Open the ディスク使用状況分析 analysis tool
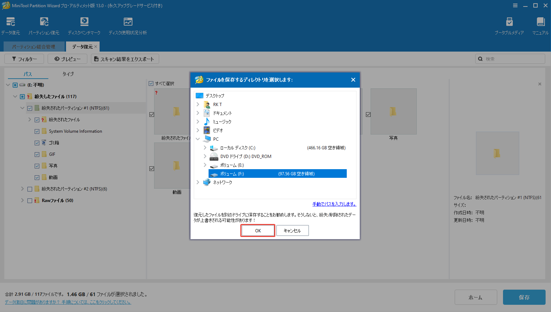The image size is (551, 312). coord(128,22)
